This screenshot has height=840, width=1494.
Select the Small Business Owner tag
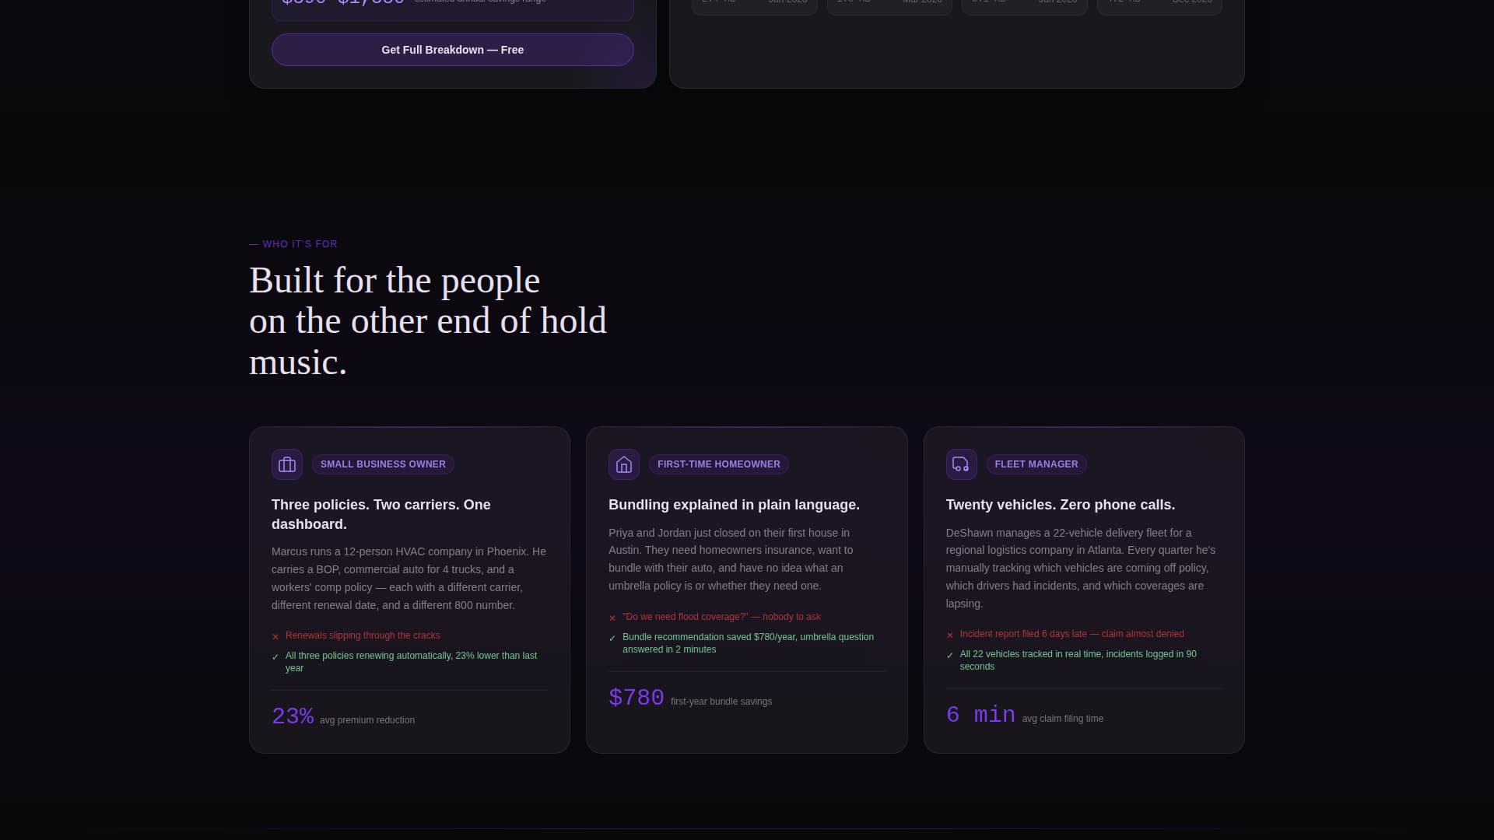tap(383, 464)
